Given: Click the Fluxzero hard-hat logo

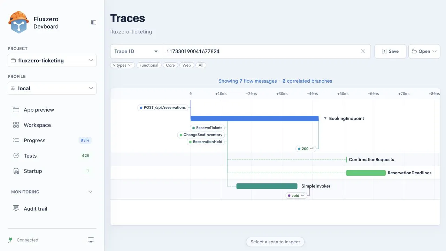Looking at the screenshot, I should (x=18, y=22).
